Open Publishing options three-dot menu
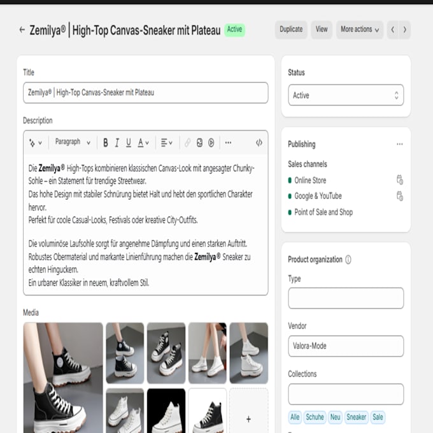 (x=400, y=144)
